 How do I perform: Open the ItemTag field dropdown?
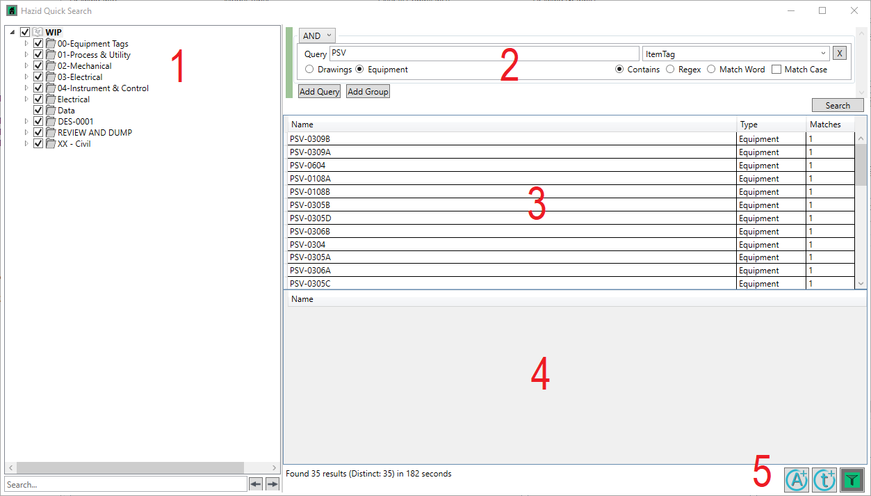(x=823, y=54)
